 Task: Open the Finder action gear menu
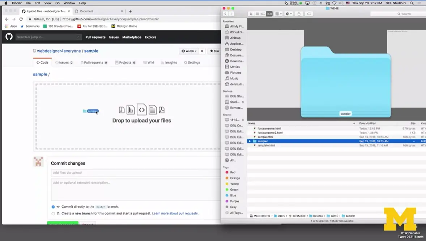[x=287, y=14]
